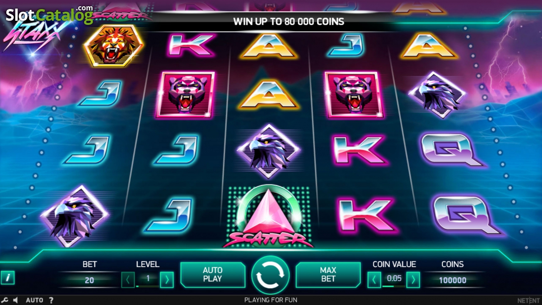Click the level slider bar under 1
Screen dimensions: 542x305
click(147, 286)
